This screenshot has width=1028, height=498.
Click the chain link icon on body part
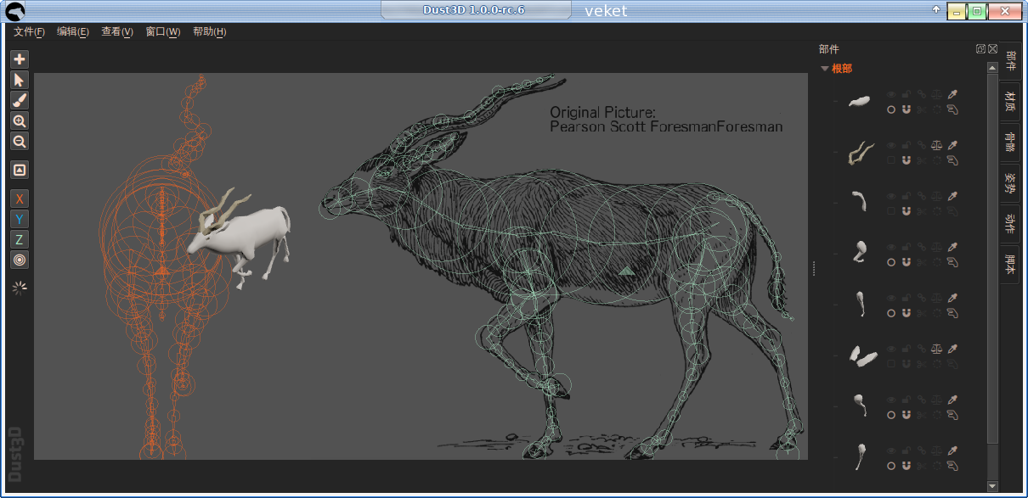coord(922,94)
